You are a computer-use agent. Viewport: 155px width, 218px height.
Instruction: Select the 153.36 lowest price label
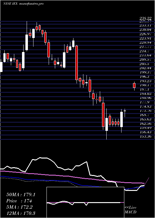tap(145, 136)
